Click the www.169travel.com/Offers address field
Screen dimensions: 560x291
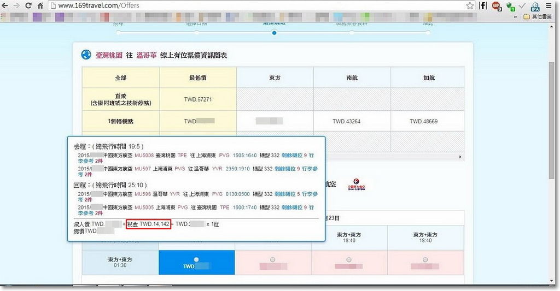click(x=261, y=5)
